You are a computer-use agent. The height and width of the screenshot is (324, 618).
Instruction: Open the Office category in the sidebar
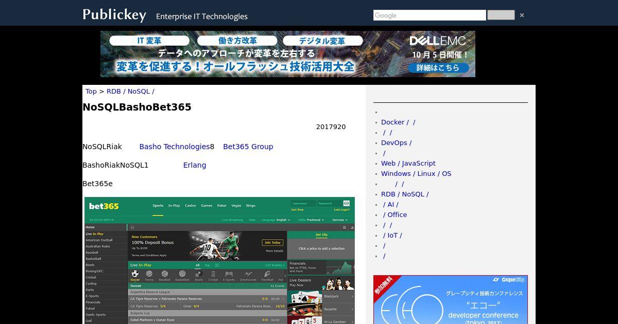coord(395,215)
